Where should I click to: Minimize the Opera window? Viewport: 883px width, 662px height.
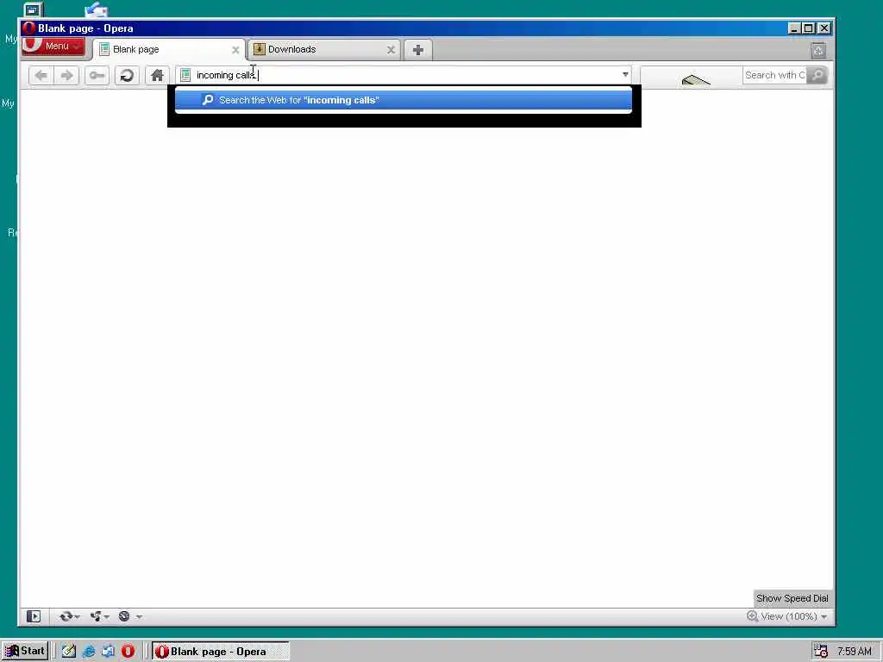(794, 28)
